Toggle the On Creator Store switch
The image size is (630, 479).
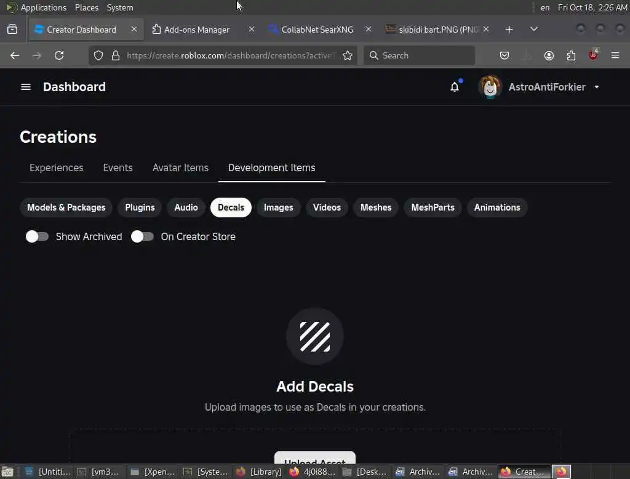[x=142, y=236]
